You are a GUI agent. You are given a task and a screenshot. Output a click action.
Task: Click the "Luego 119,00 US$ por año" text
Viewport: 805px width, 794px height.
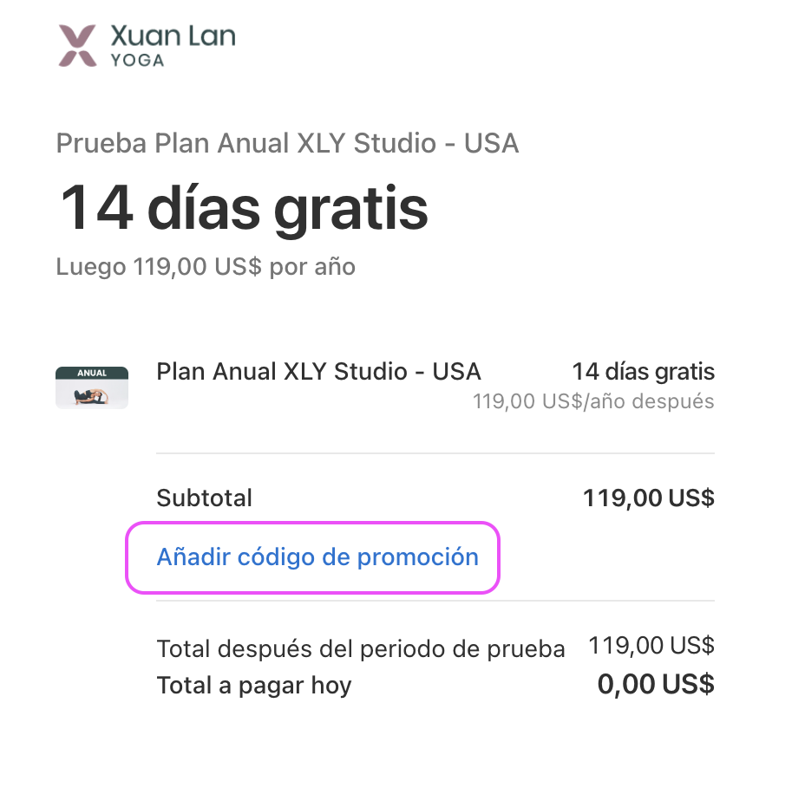coord(206,266)
